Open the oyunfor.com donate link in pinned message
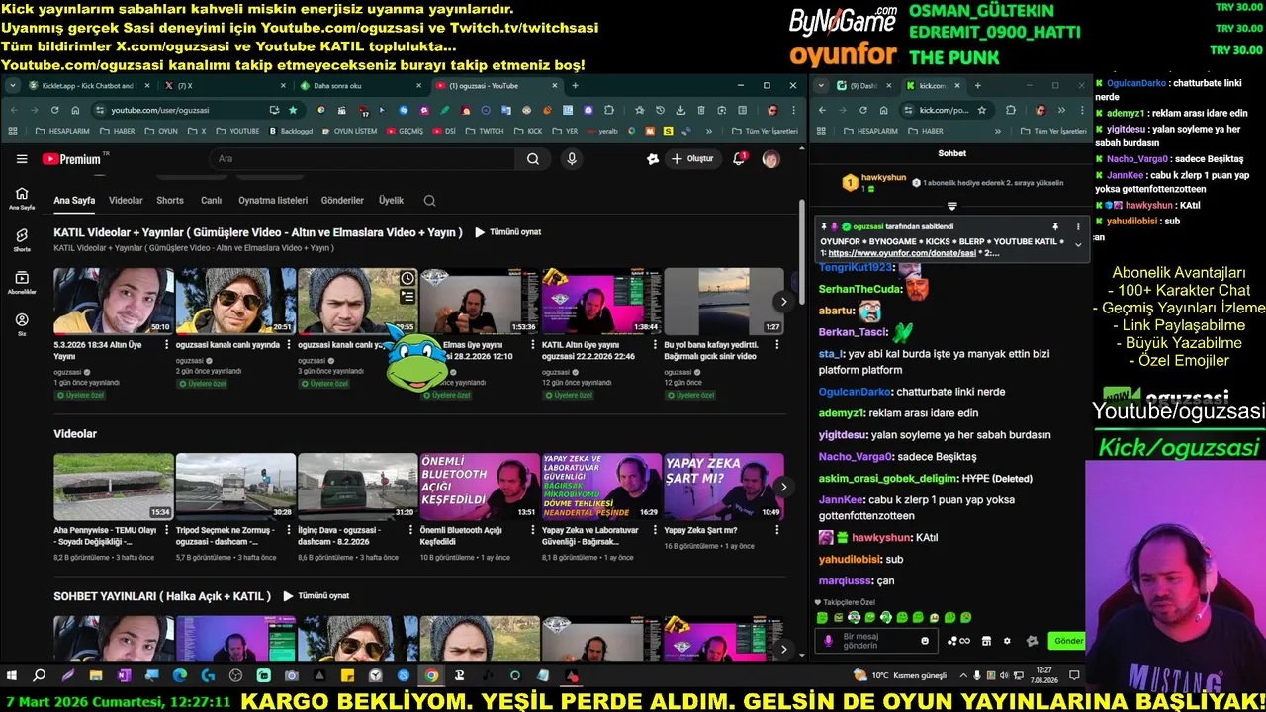 tap(902, 253)
